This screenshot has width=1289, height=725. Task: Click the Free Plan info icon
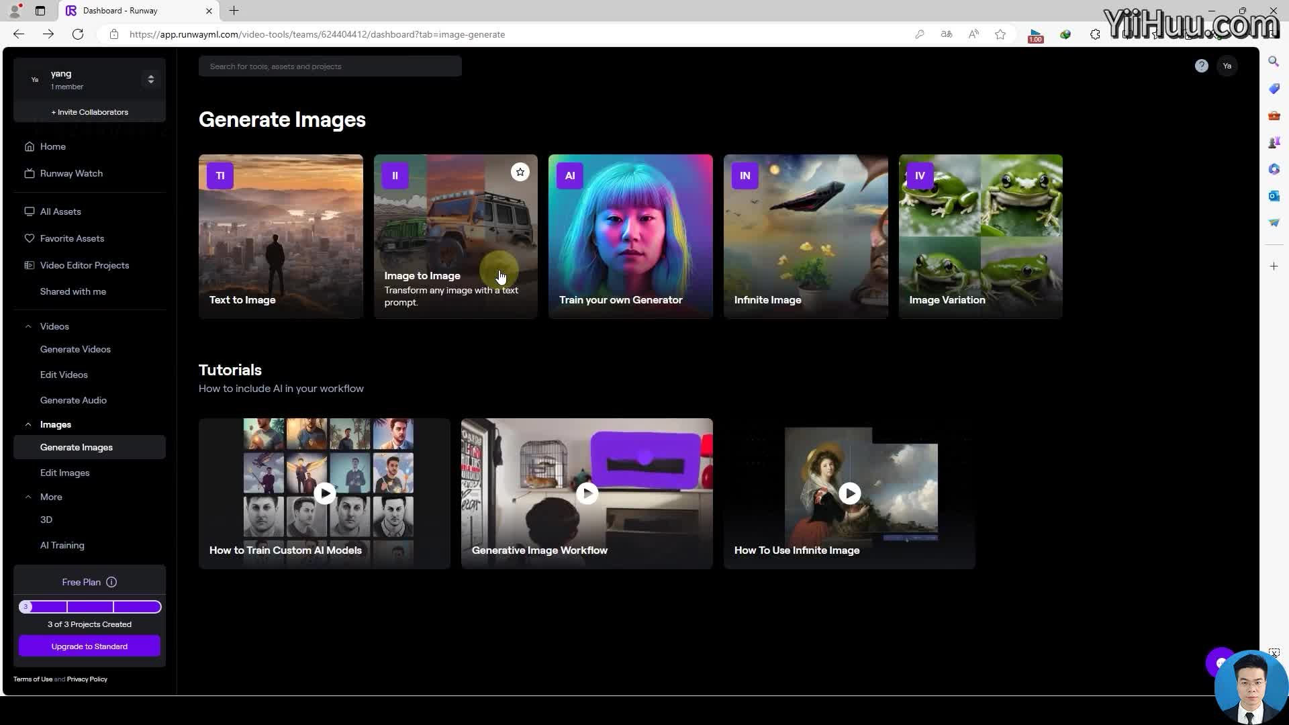pos(111,582)
